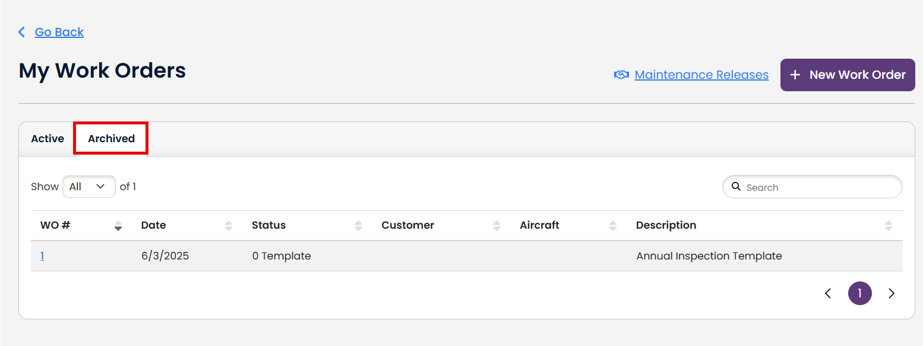Go to next page arrow
The image size is (923, 346).
[x=891, y=293]
